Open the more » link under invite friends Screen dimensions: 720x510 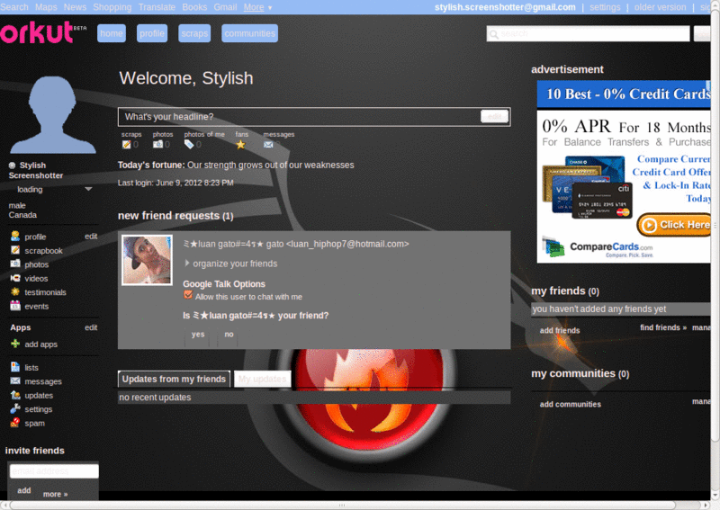pos(55,495)
